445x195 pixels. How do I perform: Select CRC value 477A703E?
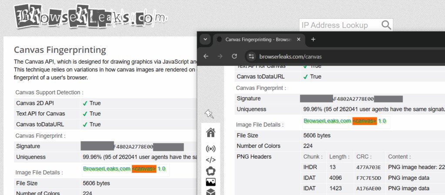click(369, 168)
